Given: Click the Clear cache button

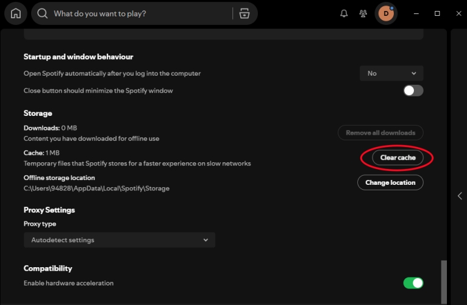Looking at the screenshot, I should (397, 158).
